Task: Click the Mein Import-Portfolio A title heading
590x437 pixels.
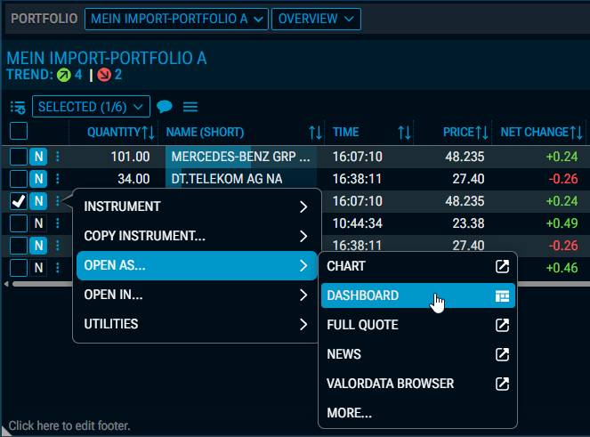Action: pyautogui.click(x=107, y=59)
